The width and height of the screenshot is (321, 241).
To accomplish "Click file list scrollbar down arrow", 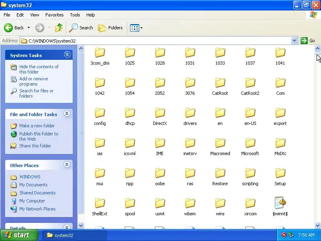I will coord(317,225).
